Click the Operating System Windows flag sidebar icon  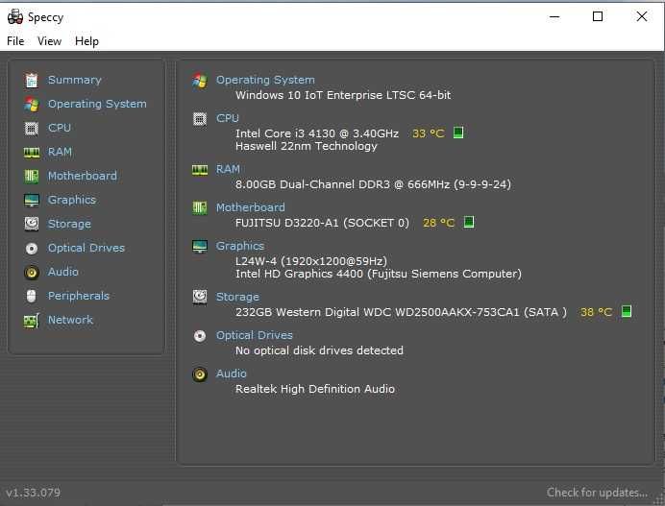(32, 105)
